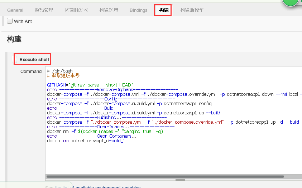Select the 构建 tab
Viewport: 302px width, 188px height.
(x=164, y=10)
